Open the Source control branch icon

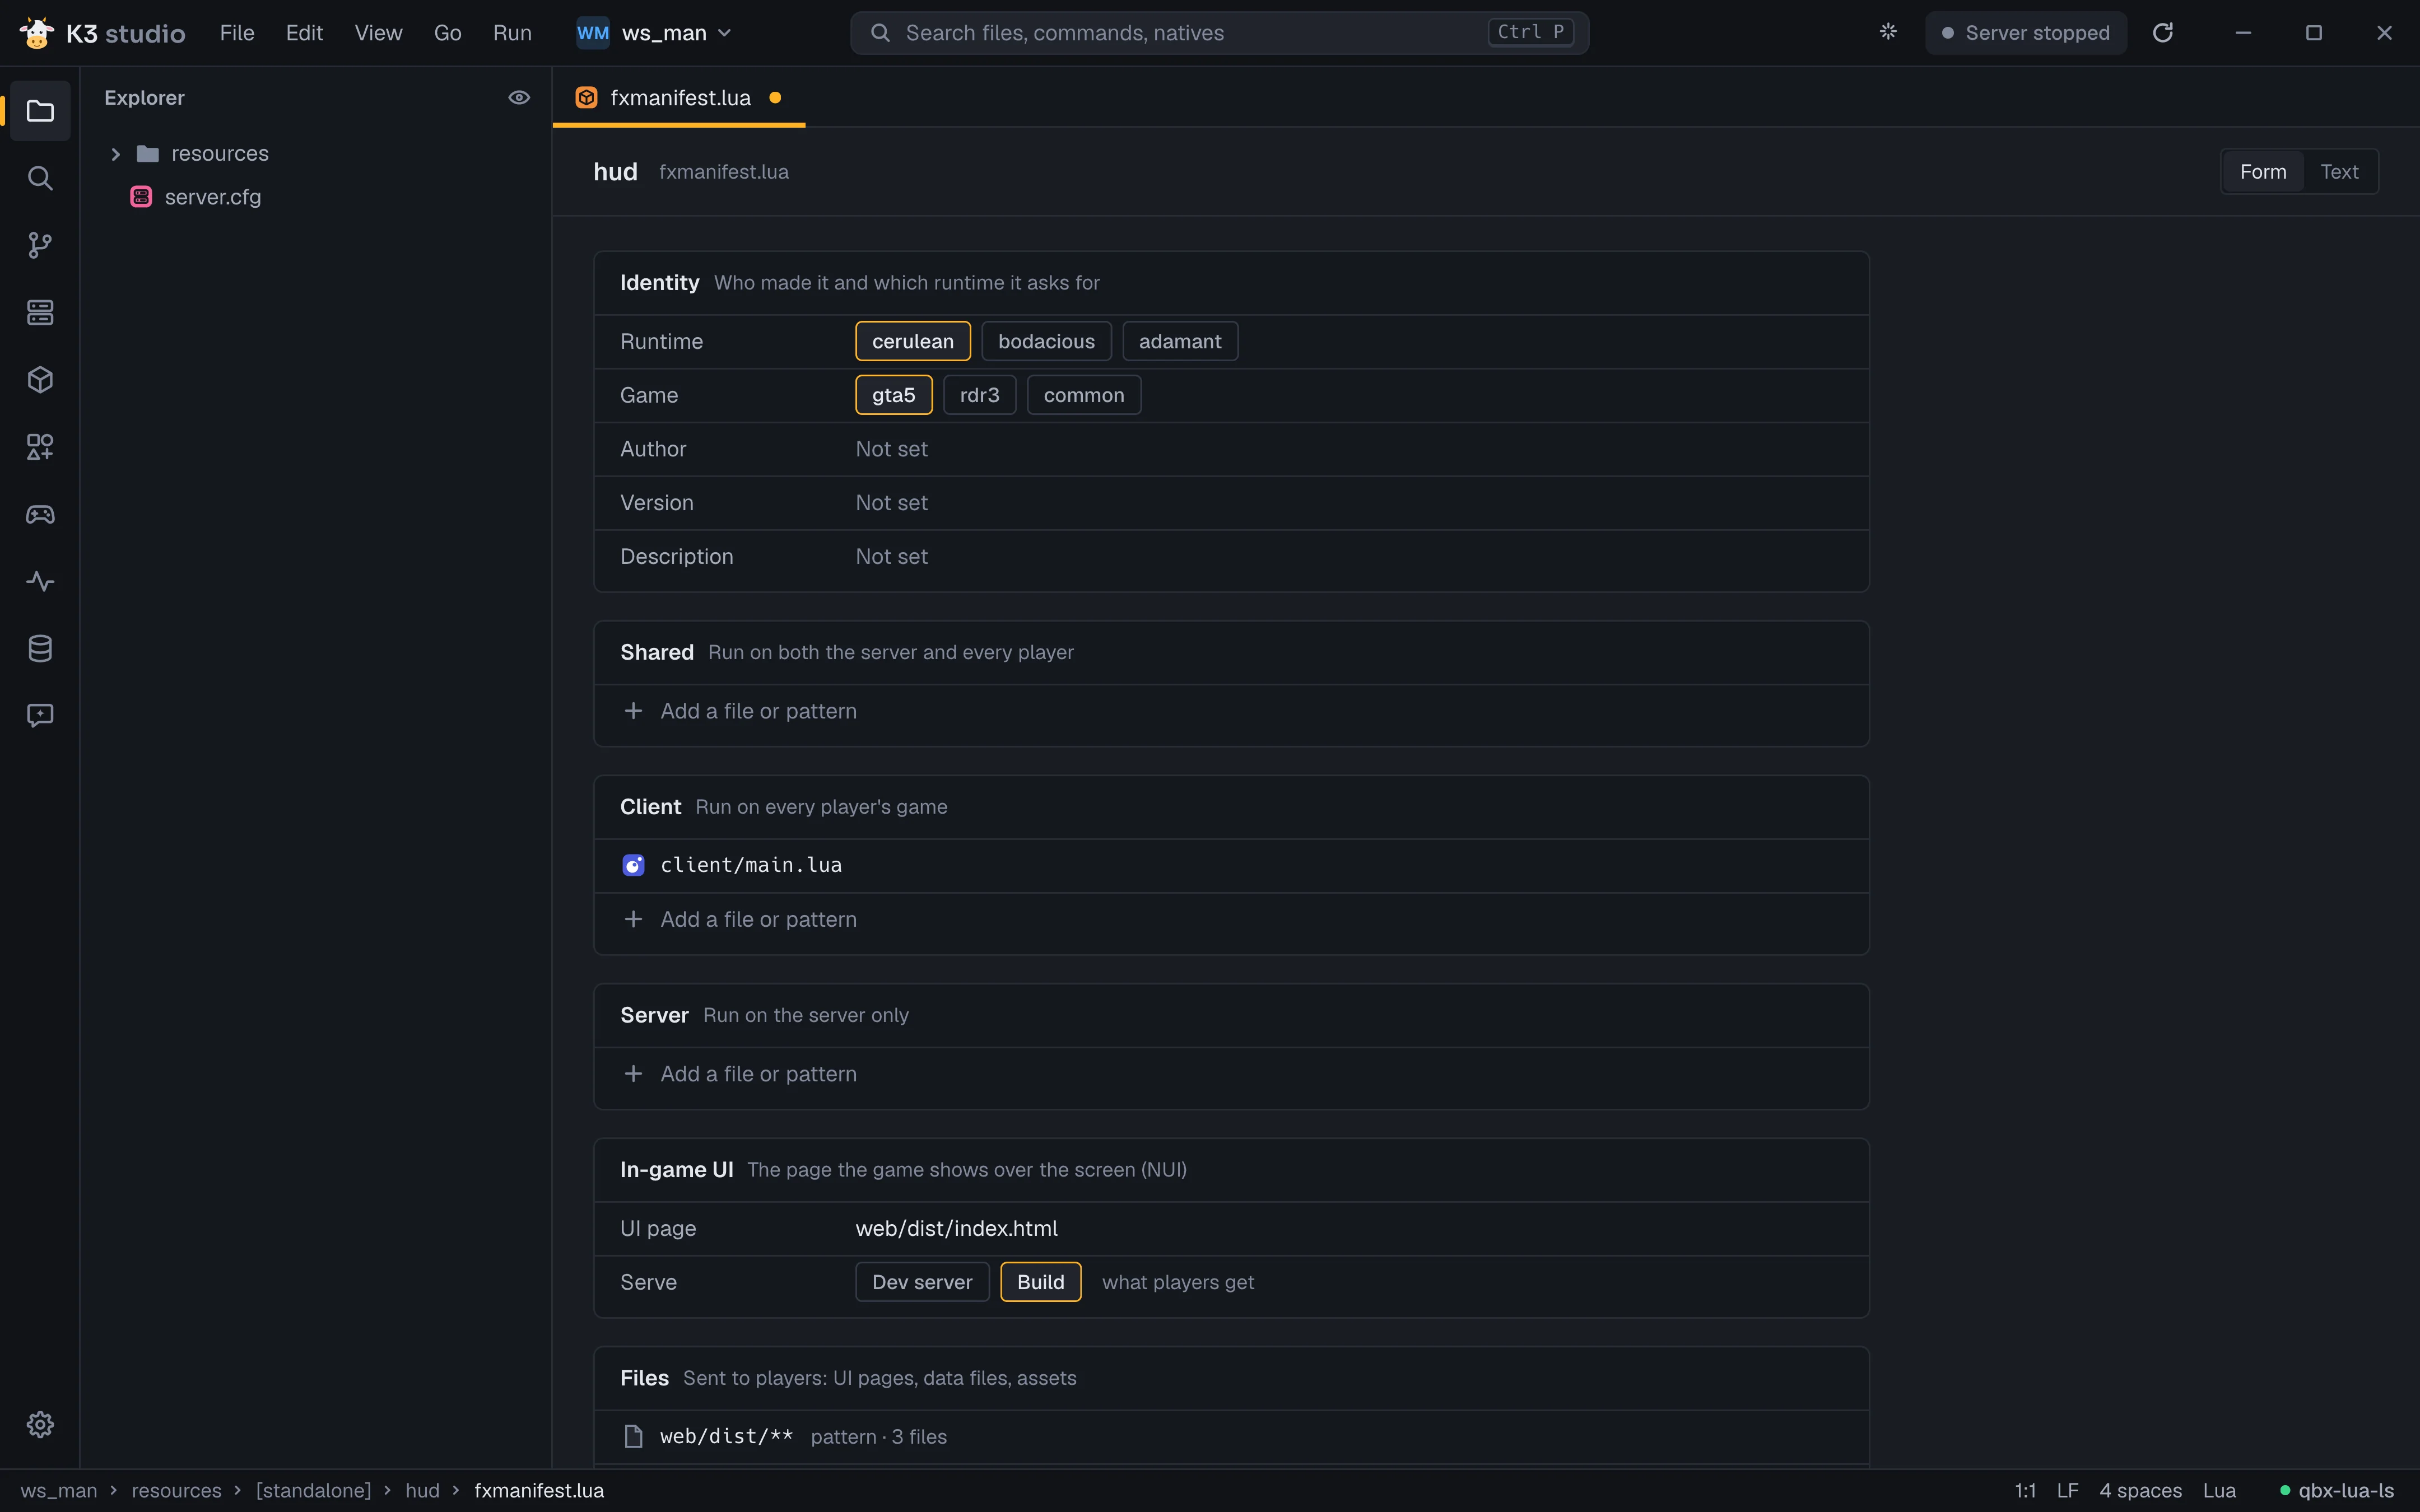click(40, 245)
